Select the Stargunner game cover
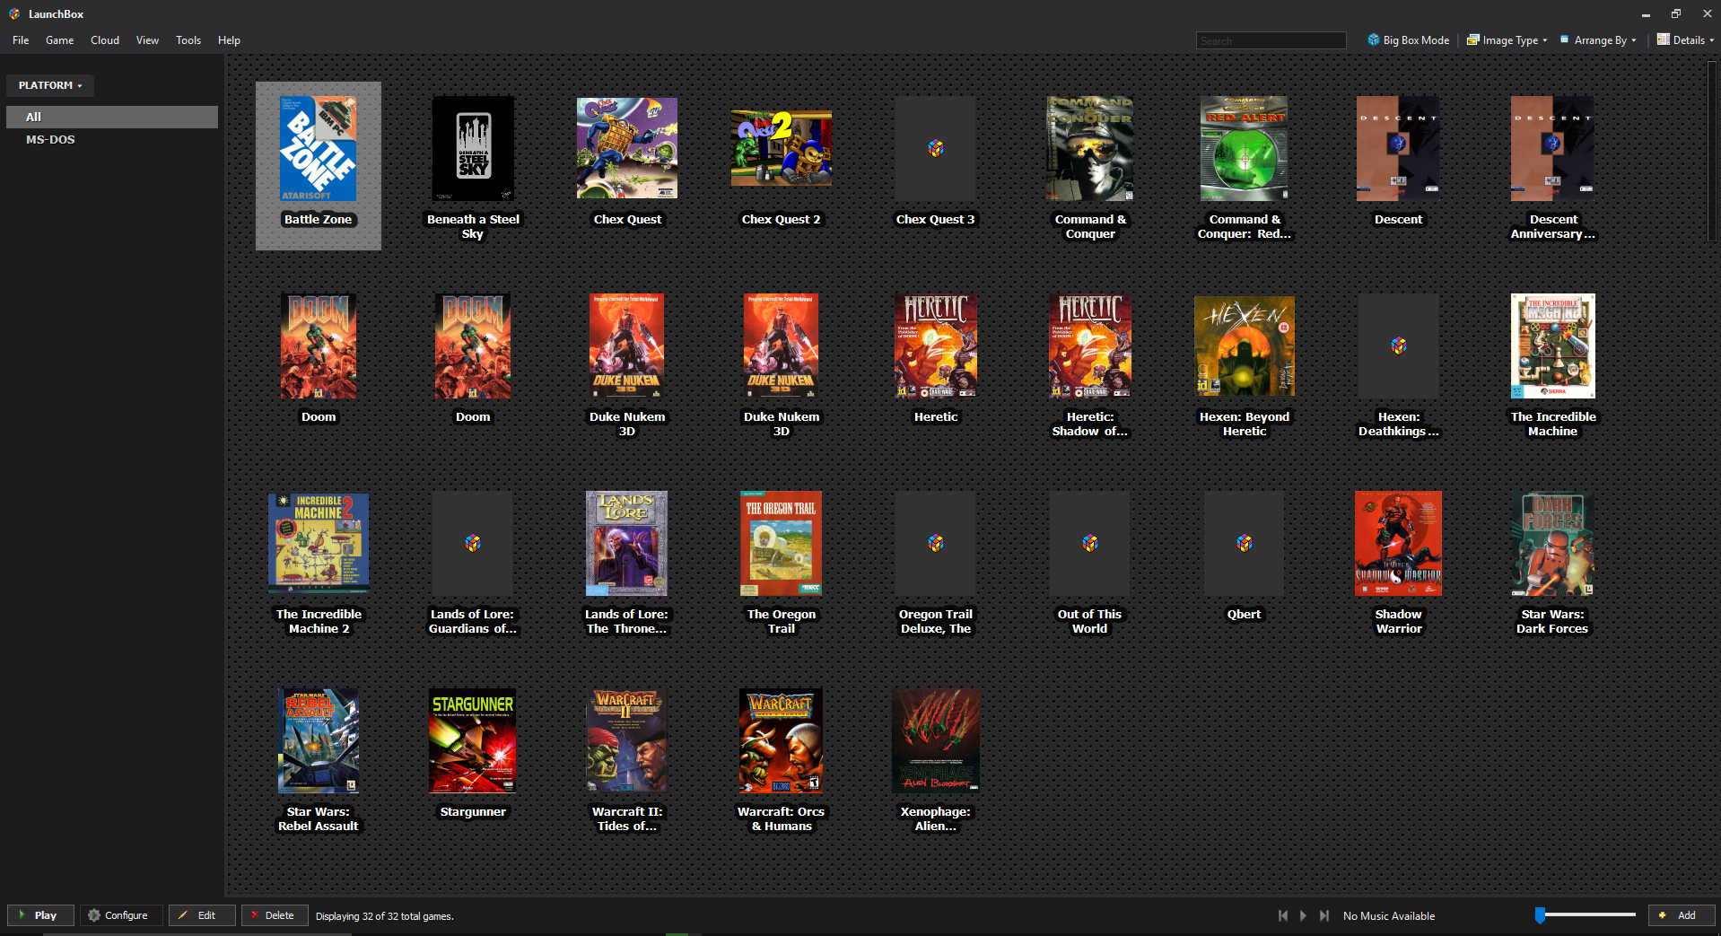1721x936 pixels. [473, 741]
